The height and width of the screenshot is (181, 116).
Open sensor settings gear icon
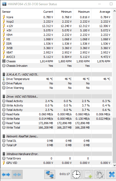tap(100, 174)
